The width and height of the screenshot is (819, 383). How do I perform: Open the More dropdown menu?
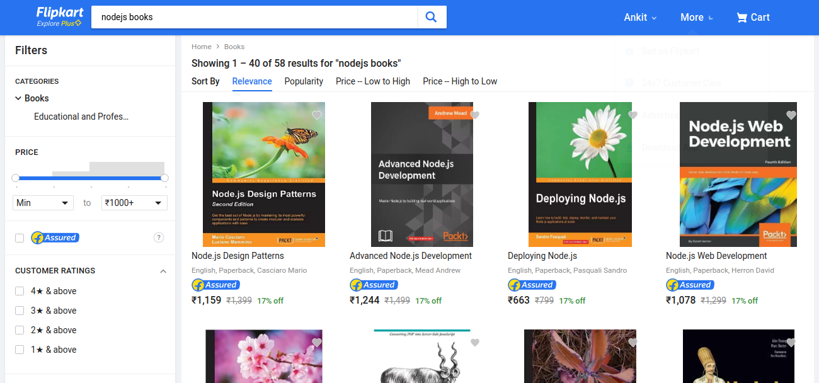(697, 17)
